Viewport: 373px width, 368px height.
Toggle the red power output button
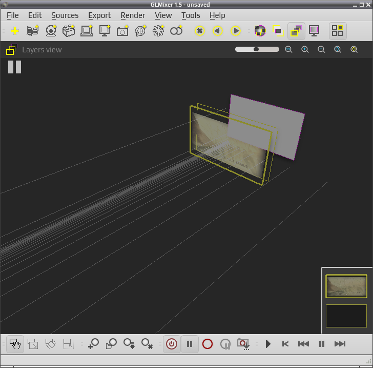[172, 344]
